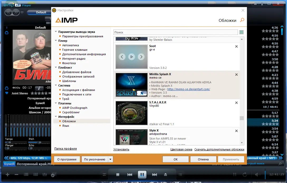Skip to the previous track
The width and height of the screenshot is (287, 183).
click(x=130, y=175)
